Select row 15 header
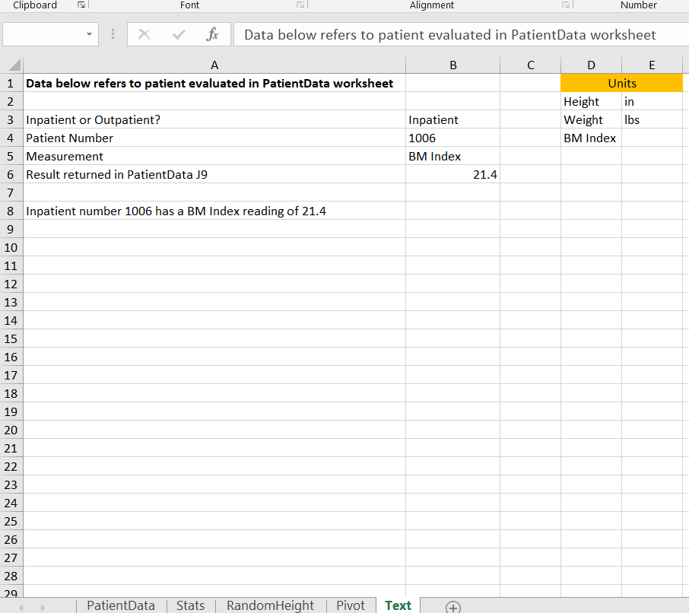Screen dimensions: 689x613 (x=11, y=338)
